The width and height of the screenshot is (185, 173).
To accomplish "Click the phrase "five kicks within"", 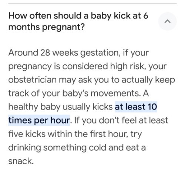I will click(40, 134).
